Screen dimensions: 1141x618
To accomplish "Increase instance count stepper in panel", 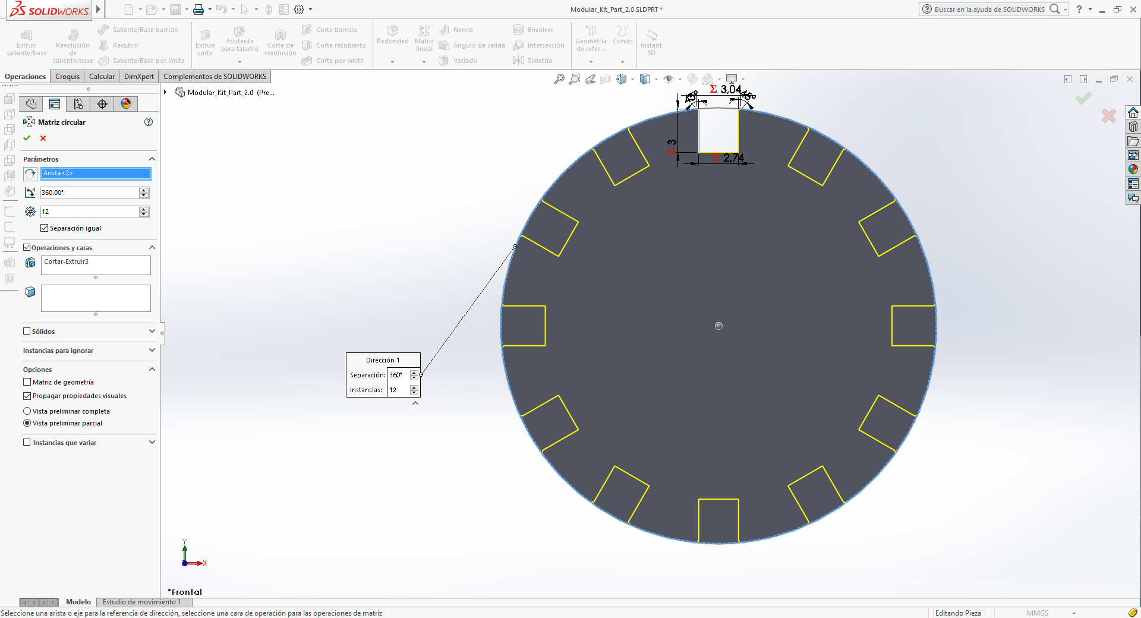I will pos(144,209).
